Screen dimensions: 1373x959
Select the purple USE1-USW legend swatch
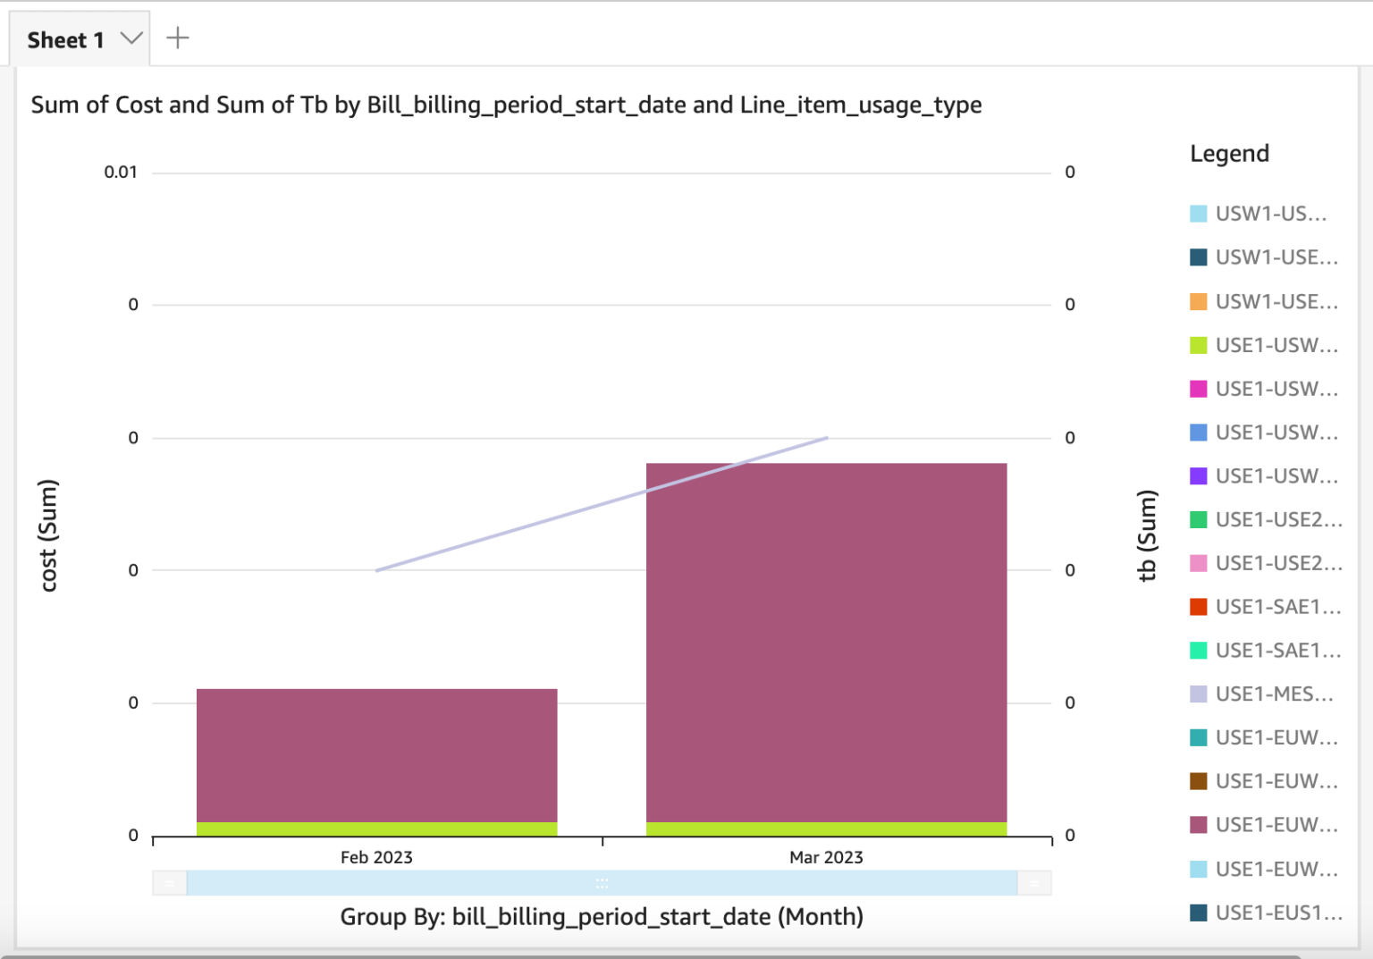pyautogui.click(x=1198, y=475)
